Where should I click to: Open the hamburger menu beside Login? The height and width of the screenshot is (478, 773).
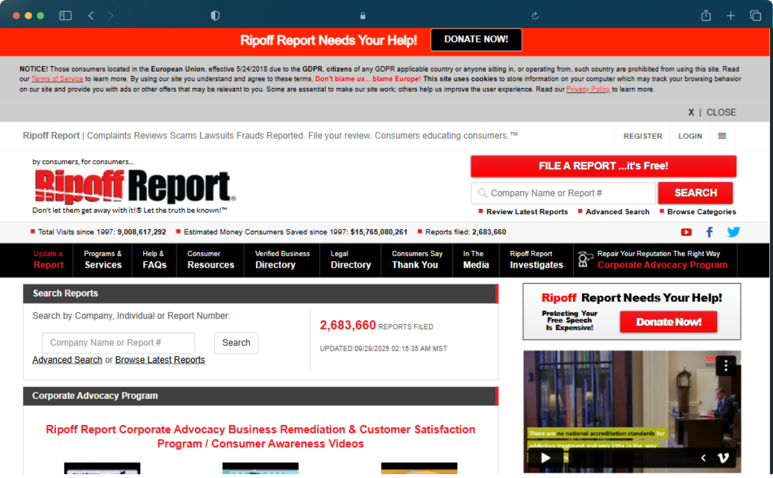722,136
